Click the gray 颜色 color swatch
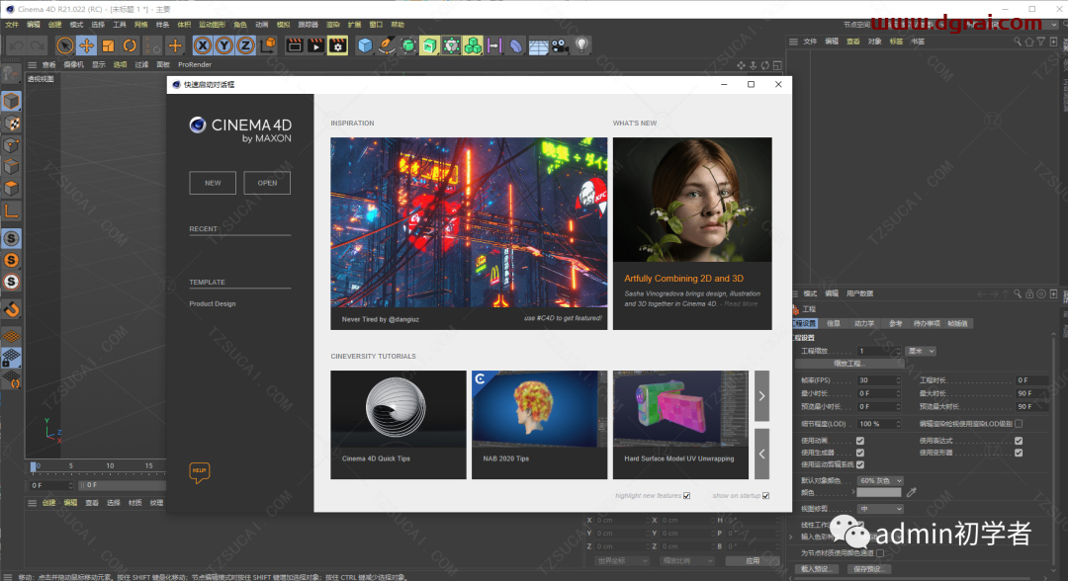 [879, 492]
